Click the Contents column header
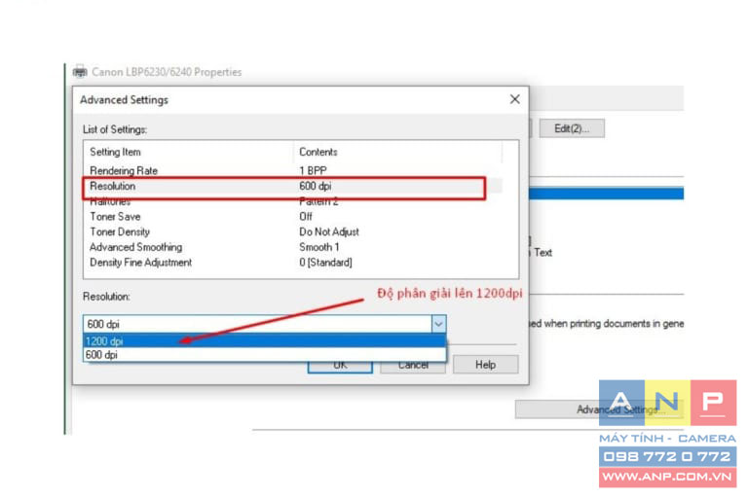748x498 pixels. click(397, 152)
